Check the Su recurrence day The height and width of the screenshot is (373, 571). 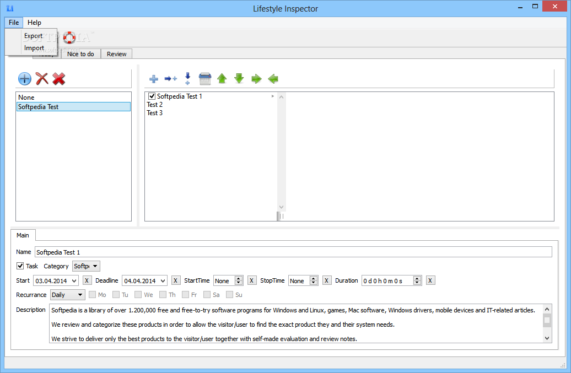(x=229, y=294)
